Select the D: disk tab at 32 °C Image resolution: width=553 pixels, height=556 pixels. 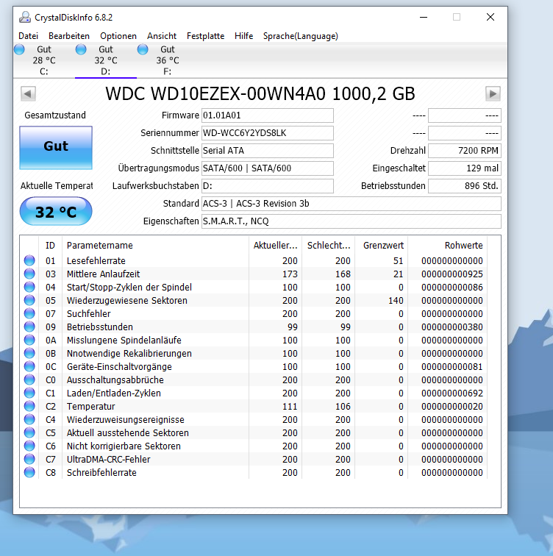coord(106,60)
